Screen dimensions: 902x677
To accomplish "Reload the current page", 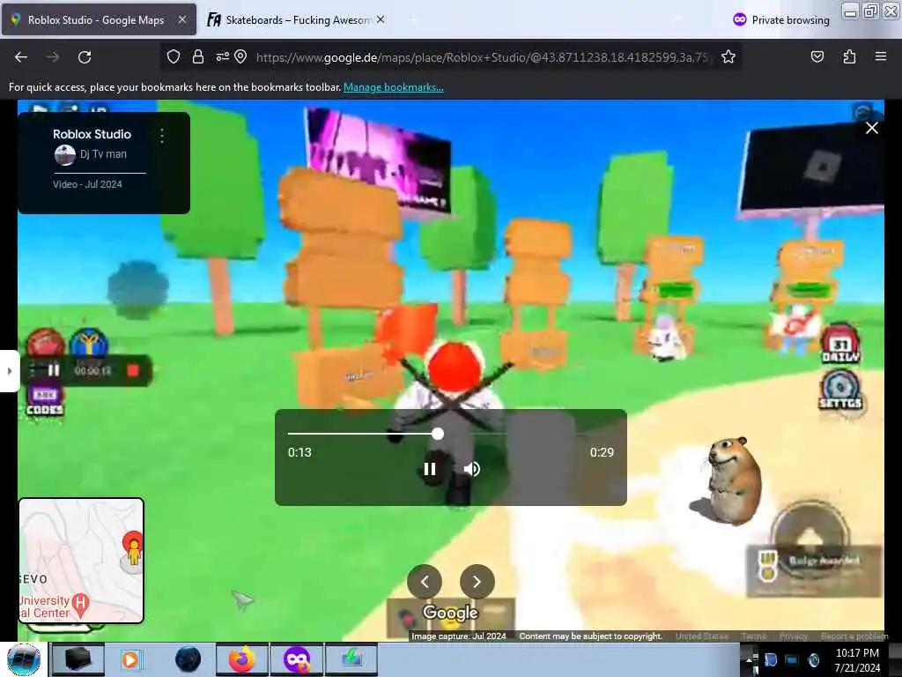I will point(85,57).
